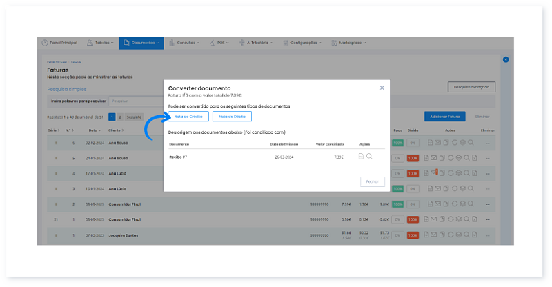Screen dimensions: 552x287
Task: Click the Nota de Crédito button
Action: (188, 117)
